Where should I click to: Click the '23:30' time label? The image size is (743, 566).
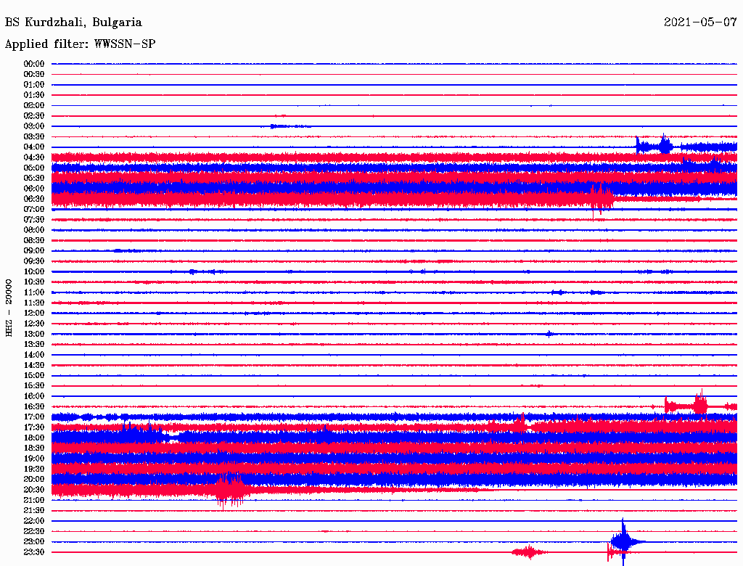click(34, 552)
